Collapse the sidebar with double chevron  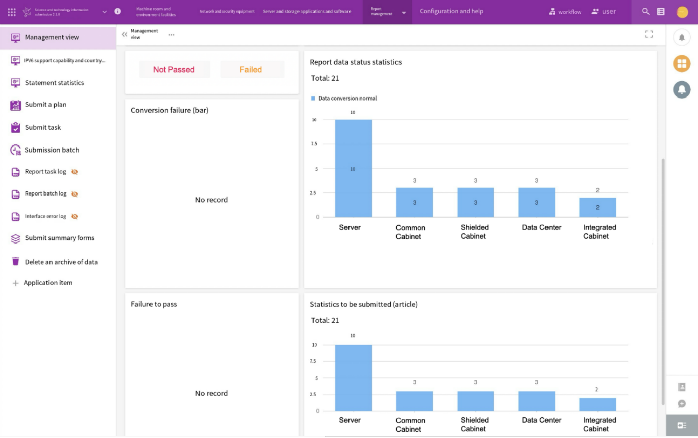coord(125,34)
